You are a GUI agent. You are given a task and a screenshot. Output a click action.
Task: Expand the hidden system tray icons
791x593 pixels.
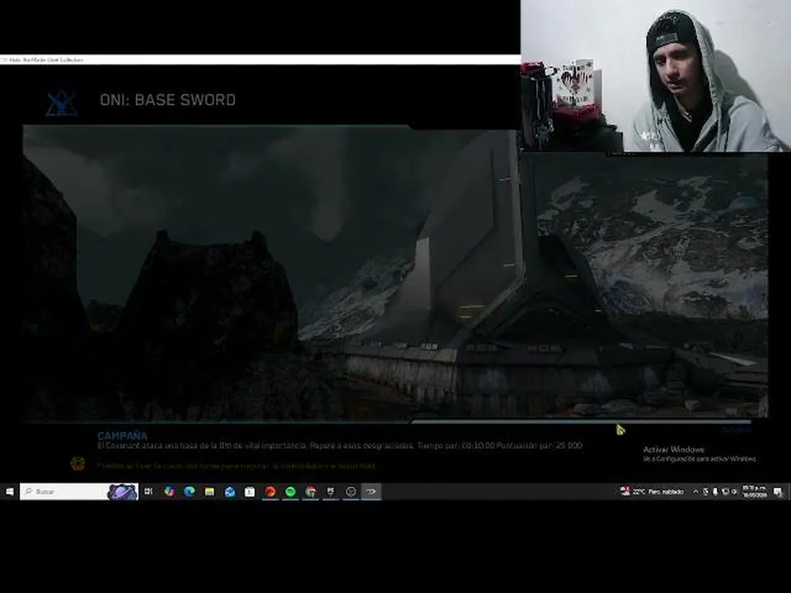click(695, 492)
